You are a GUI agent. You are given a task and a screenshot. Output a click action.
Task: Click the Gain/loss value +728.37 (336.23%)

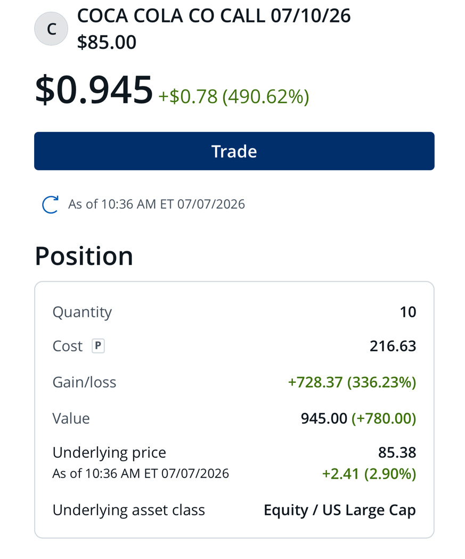coord(352,382)
